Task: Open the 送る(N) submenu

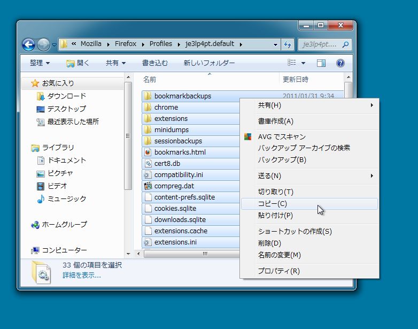Action: 309,176
